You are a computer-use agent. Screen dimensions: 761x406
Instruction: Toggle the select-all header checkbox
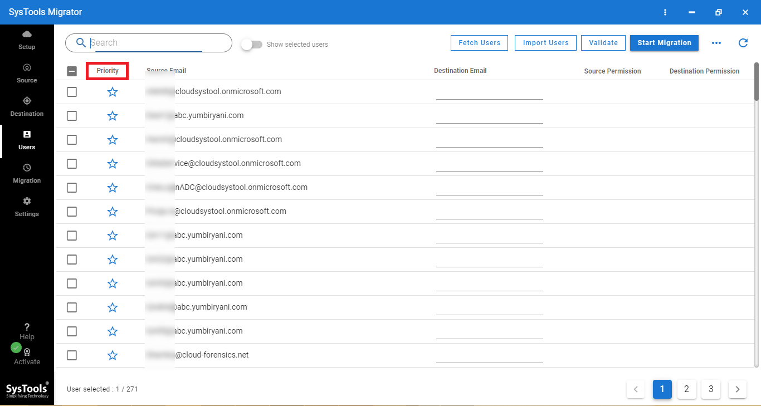[72, 71]
